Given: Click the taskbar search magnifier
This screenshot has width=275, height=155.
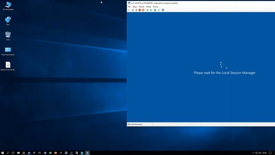Looking at the screenshot, I should click(x=8, y=153).
